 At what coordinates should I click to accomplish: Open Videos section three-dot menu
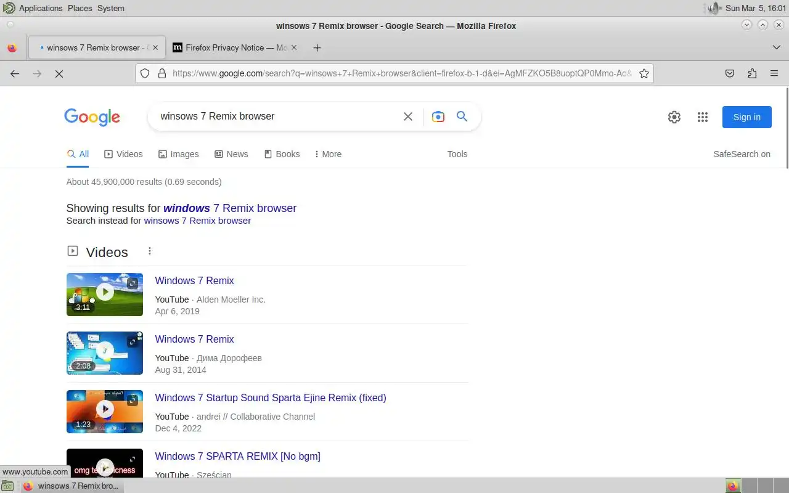(150, 251)
